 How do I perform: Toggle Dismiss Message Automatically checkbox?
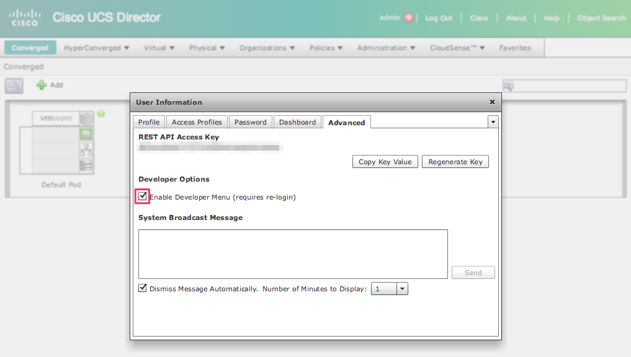click(x=143, y=288)
